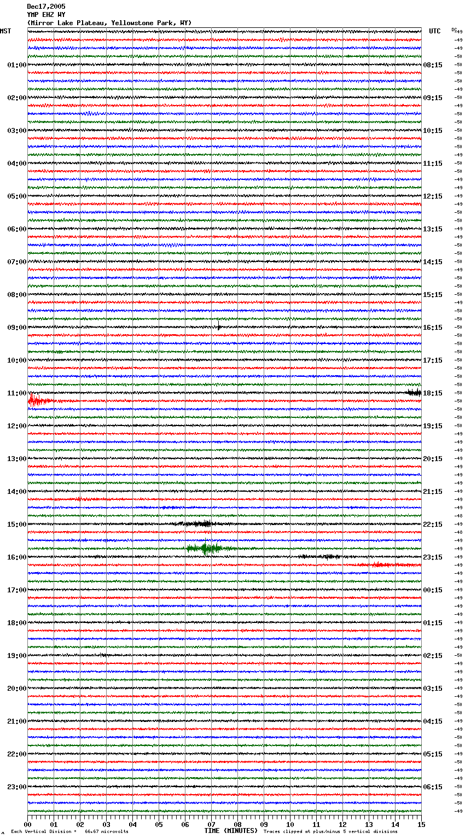Click the 'Traces clipped at plus/minus 5 vertical divisions' note
This screenshot has height=839, width=465.
click(x=330, y=831)
